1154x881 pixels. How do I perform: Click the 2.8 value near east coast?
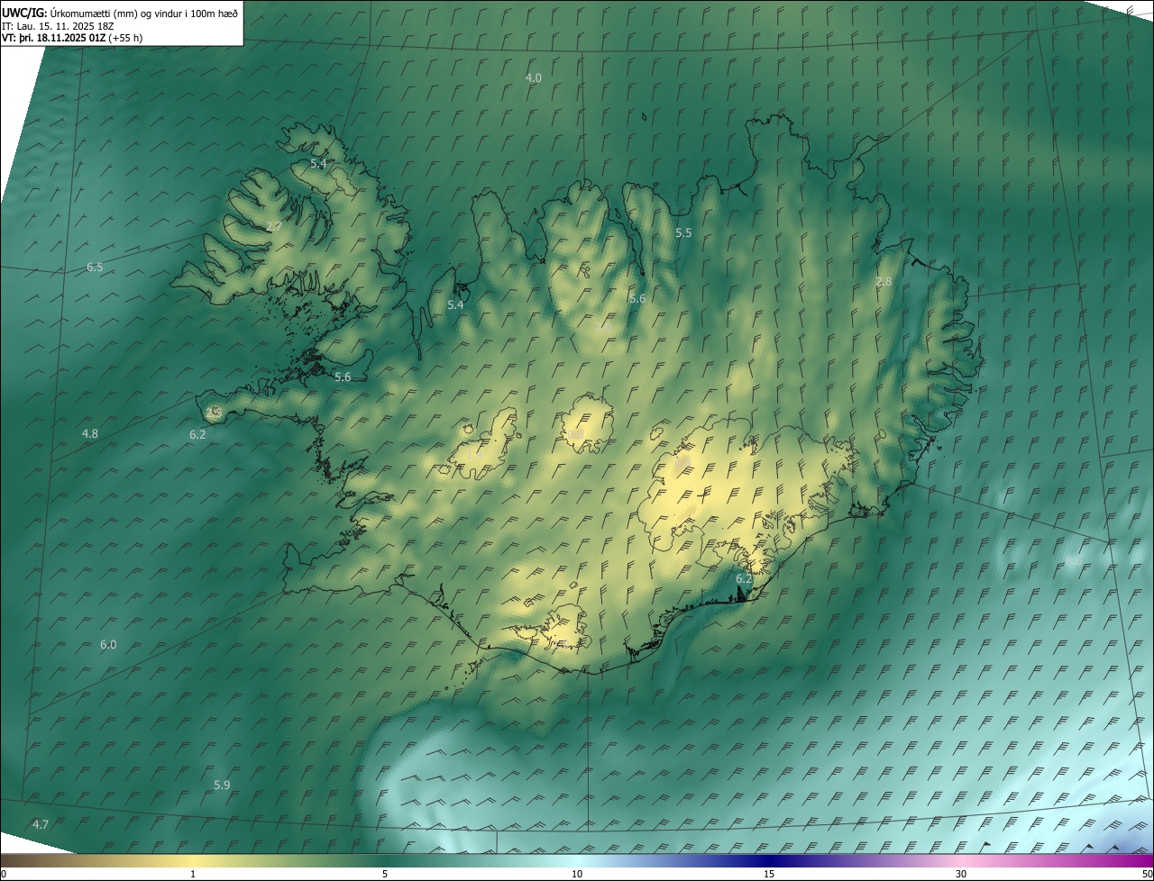[884, 282]
